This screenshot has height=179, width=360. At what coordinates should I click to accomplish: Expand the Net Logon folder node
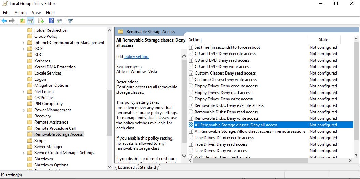[23, 92]
